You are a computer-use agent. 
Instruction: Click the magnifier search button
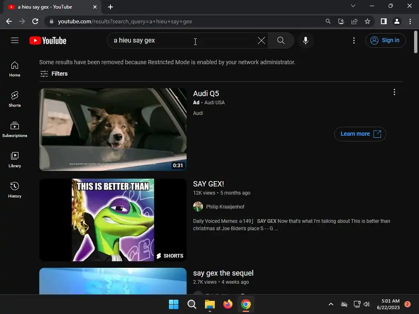[x=281, y=40]
